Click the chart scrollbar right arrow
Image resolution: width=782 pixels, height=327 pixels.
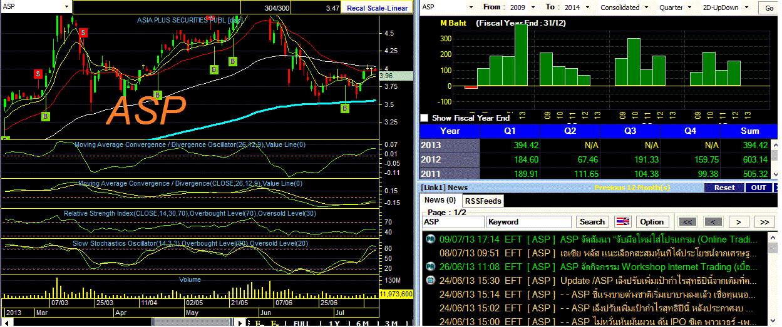pyautogui.click(x=241, y=323)
